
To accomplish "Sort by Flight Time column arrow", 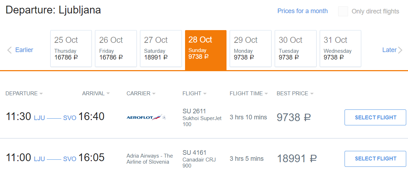I will (267, 94).
